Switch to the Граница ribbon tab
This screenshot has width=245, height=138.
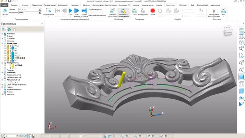click(75, 5)
